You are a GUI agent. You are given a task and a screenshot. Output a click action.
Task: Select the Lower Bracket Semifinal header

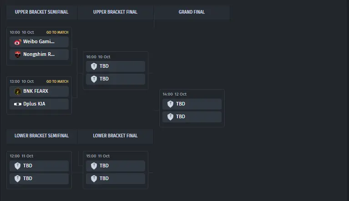click(x=42, y=136)
